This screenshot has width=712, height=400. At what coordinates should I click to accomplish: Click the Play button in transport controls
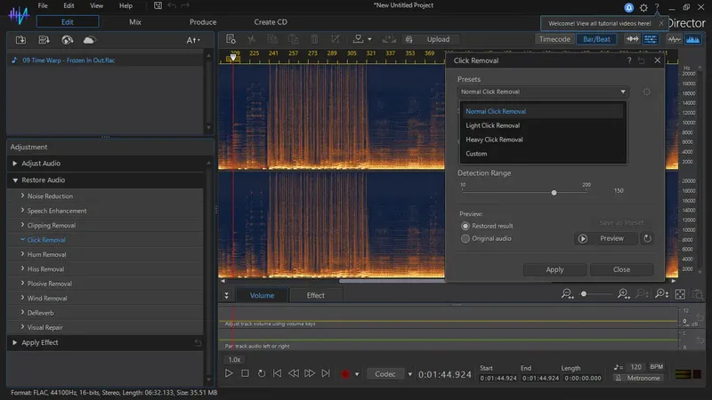229,374
